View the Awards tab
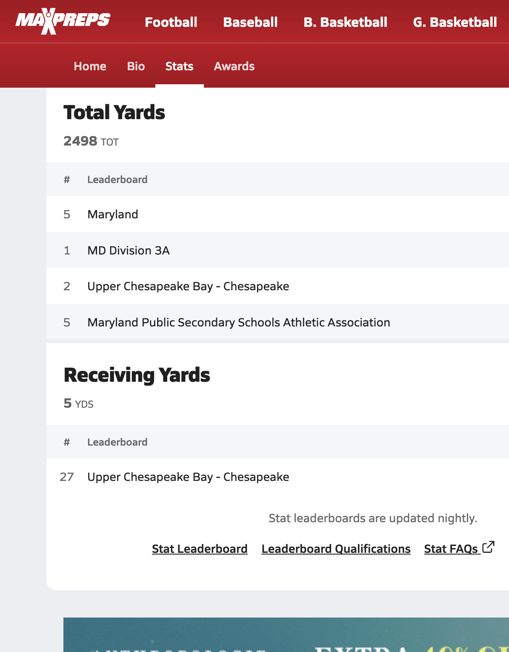The width and height of the screenshot is (509, 652). point(234,66)
